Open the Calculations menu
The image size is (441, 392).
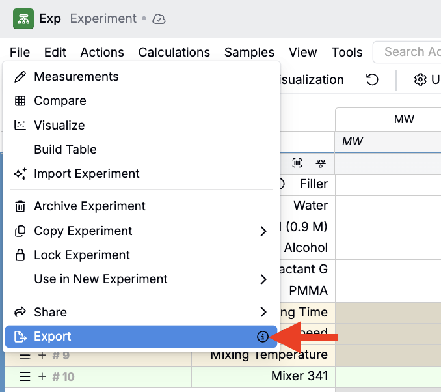tap(174, 52)
